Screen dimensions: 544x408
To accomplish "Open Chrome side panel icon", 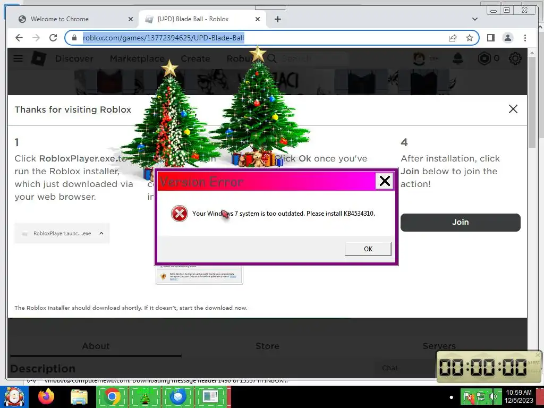I will coord(490,38).
